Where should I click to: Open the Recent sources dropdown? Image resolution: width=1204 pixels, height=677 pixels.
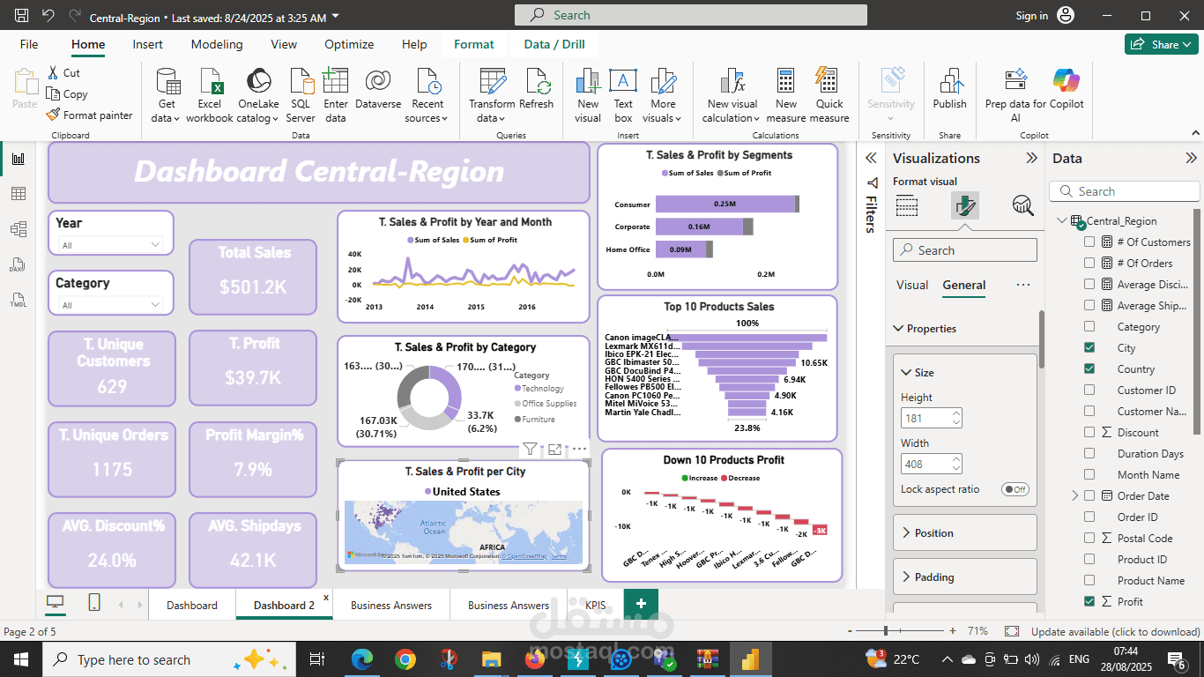pyautogui.click(x=427, y=96)
